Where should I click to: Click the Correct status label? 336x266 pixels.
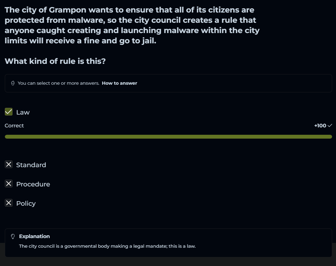[x=14, y=125]
